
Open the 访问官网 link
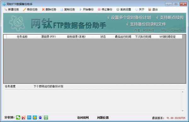(x=83, y=118)
